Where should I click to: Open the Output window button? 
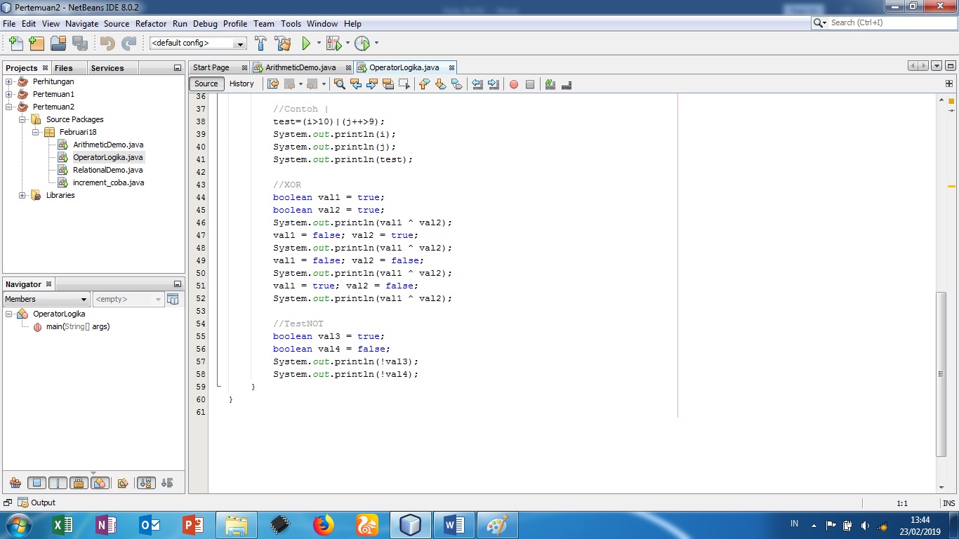[x=37, y=503]
